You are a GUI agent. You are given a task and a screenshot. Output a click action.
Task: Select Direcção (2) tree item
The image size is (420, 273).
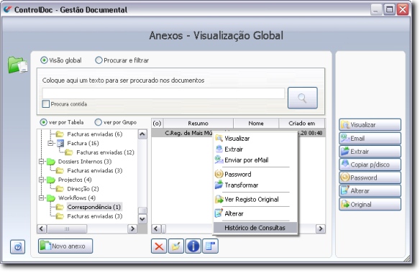click(x=83, y=189)
